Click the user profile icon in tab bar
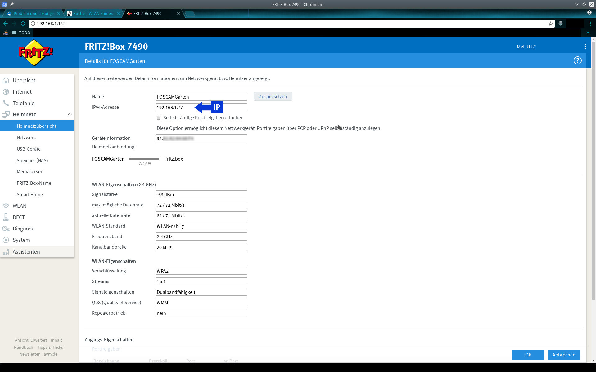 [x=589, y=12]
